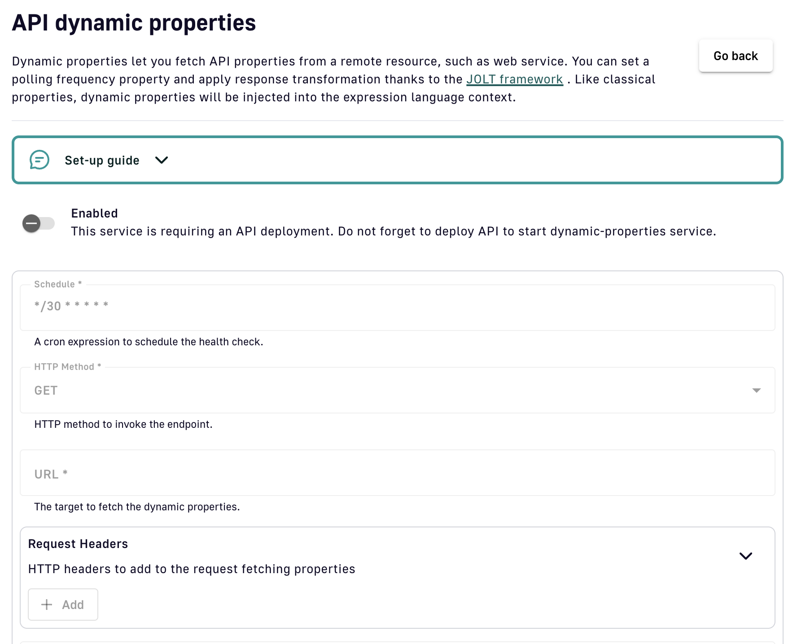Click the HTTP headers description text
This screenshot has width=797, height=644.
tap(192, 569)
